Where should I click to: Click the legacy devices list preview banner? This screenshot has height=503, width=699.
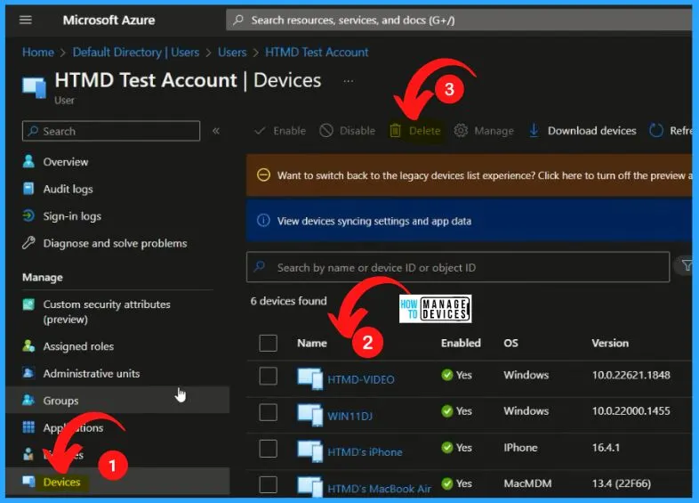[x=469, y=175]
